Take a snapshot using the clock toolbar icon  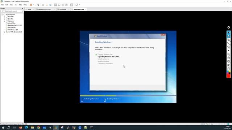pyautogui.click(x=43, y=5)
